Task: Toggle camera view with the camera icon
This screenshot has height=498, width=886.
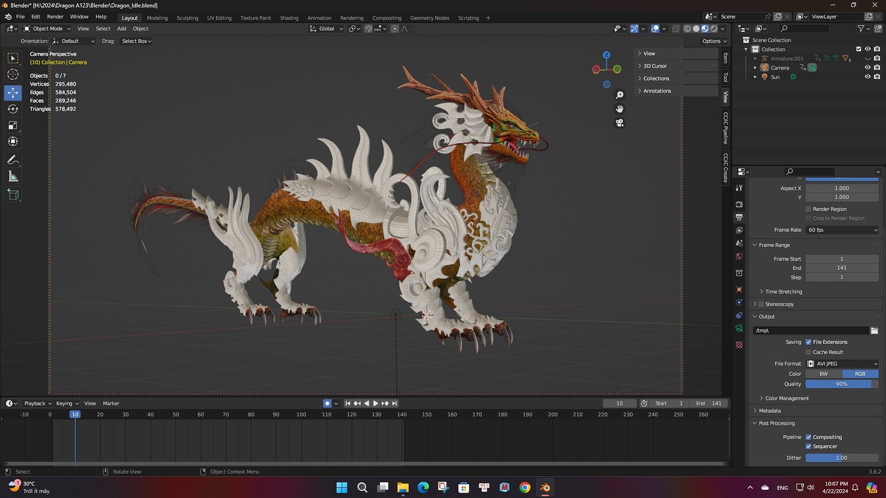Action: 620,123
